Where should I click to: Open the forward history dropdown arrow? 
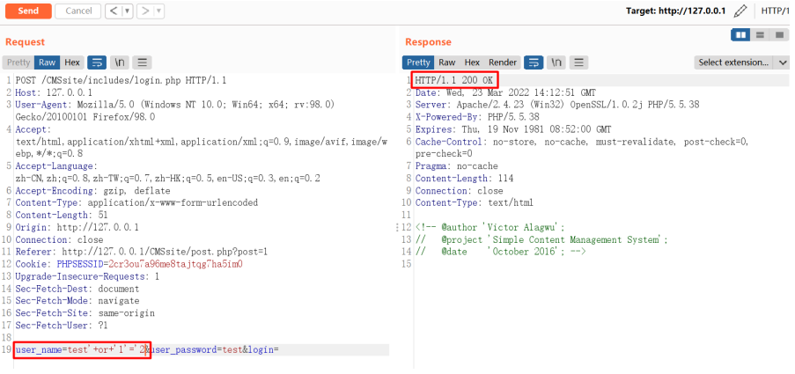(158, 11)
